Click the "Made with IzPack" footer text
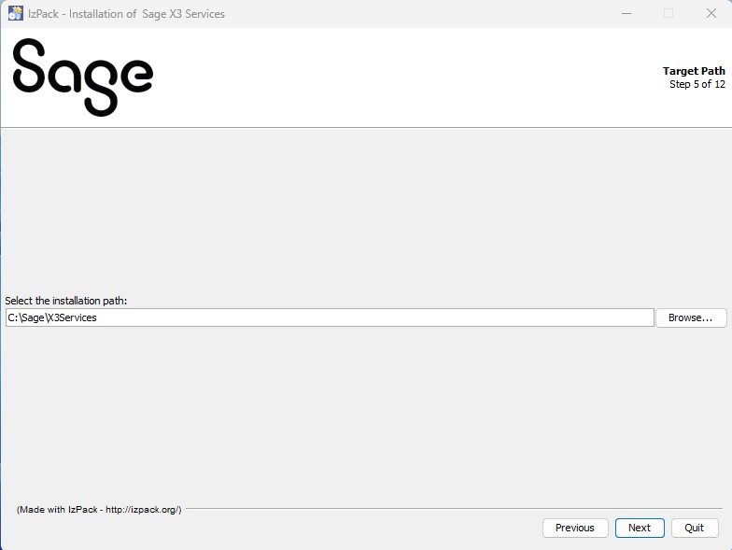 (99, 510)
